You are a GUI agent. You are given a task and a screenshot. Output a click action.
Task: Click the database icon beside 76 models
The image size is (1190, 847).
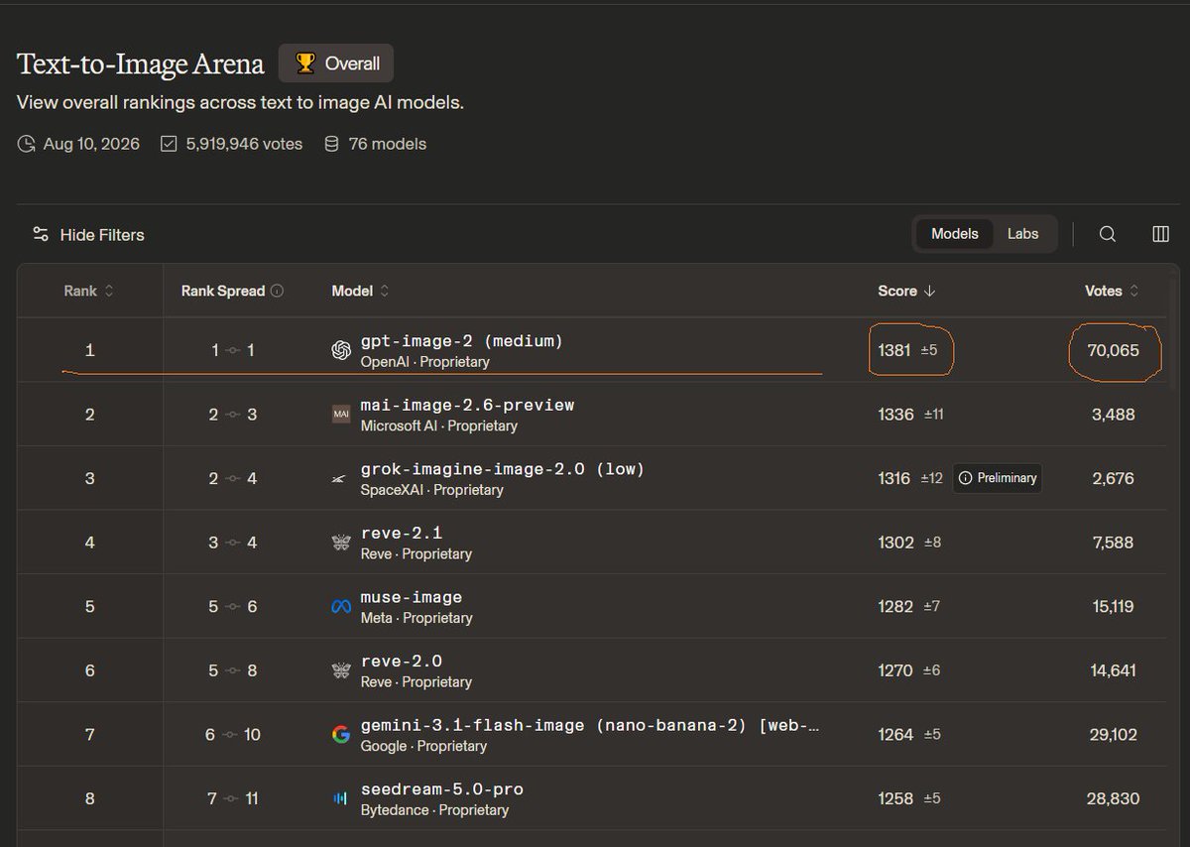click(331, 144)
